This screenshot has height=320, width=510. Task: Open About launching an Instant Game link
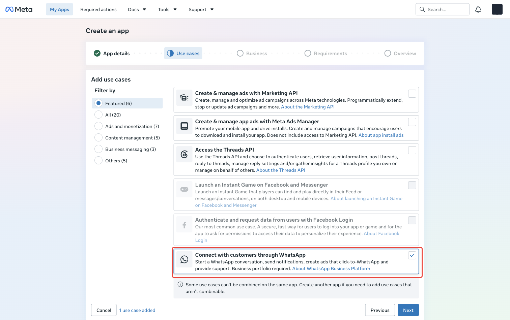(x=366, y=198)
